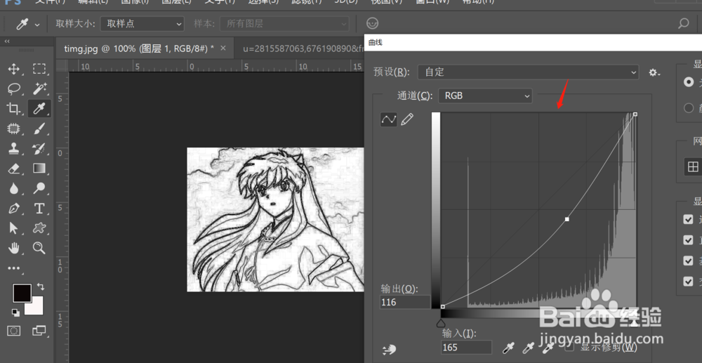Click the bottom-left endpoint of the curve
Screen dimensions: 702x363
pyautogui.click(x=443, y=307)
